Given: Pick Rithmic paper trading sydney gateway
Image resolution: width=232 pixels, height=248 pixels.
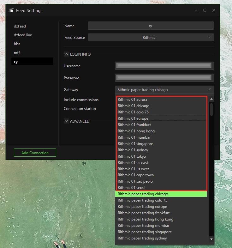Looking at the screenshot, I should pos(142,238).
